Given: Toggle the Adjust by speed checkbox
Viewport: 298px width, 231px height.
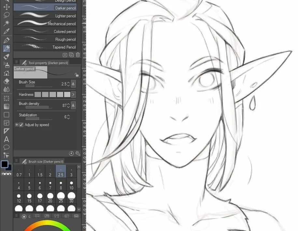Looking at the screenshot, I should 21,125.
